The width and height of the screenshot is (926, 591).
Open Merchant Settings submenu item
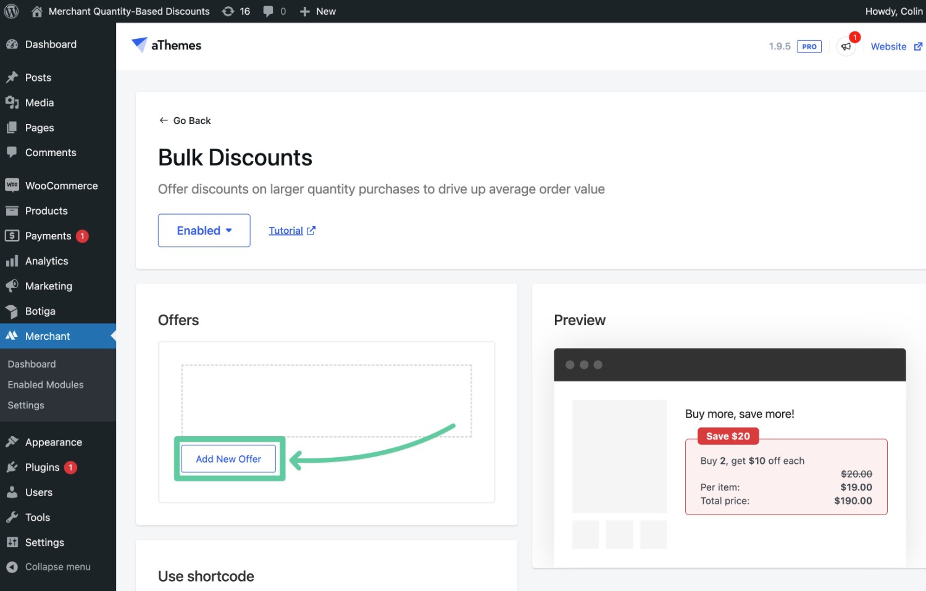click(26, 405)
